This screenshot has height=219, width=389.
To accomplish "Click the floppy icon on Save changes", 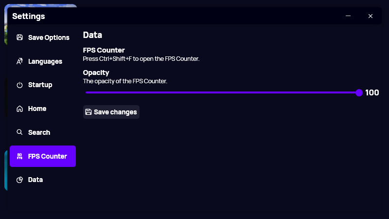I will click(88, 112).
